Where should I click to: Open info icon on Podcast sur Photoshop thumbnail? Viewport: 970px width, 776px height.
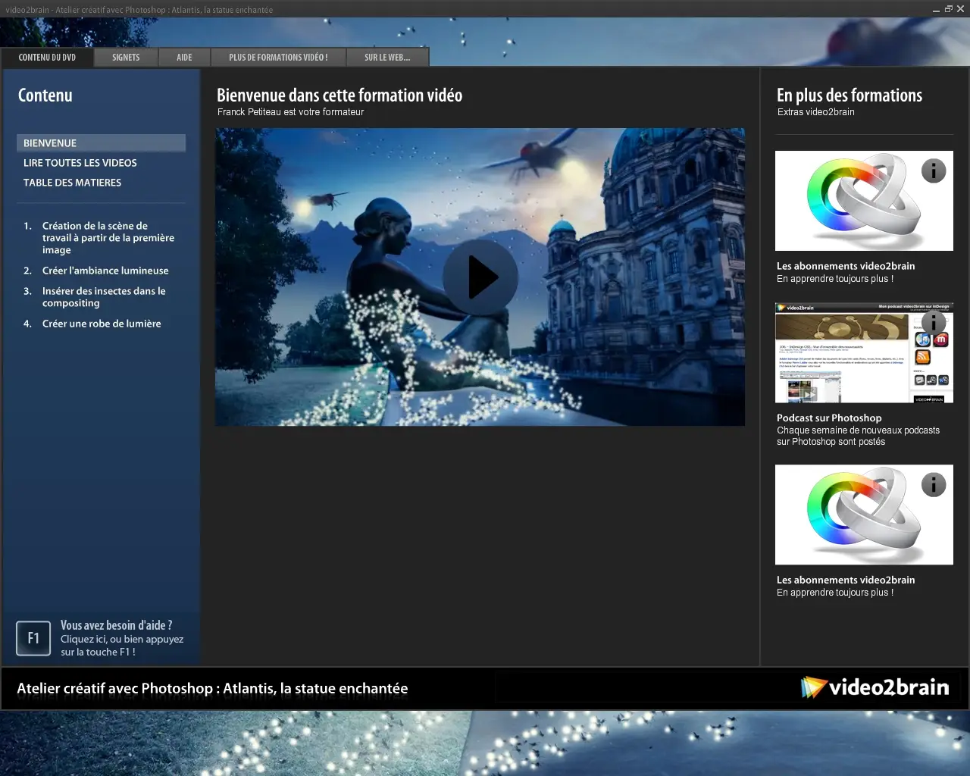pyautogui.click(x=934, y=324)
